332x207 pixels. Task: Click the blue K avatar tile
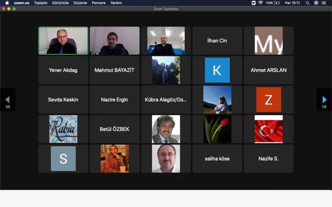tap(217, 70)
